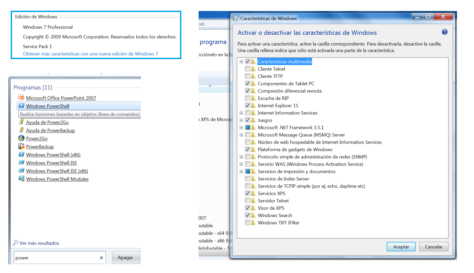Expand the Servicio WAS node

[241, 164]
